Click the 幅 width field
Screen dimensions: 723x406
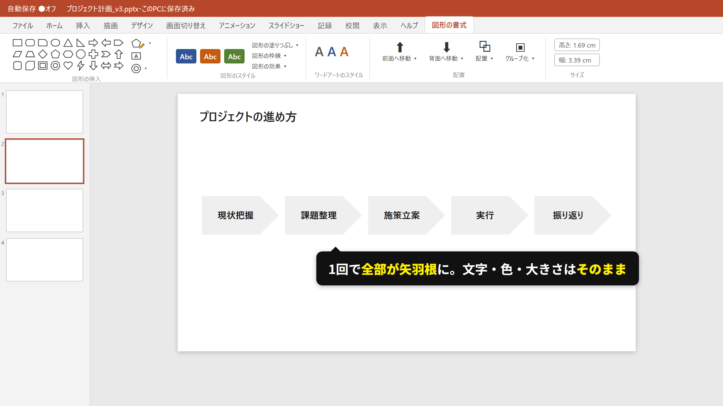577,60
